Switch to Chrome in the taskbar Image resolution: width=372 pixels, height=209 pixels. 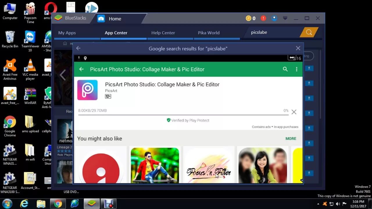tap(58, 203)
